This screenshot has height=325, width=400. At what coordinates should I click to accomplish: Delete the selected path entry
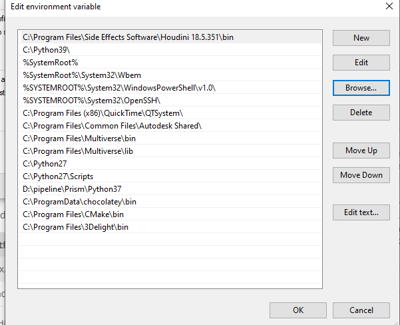[361, 113]
